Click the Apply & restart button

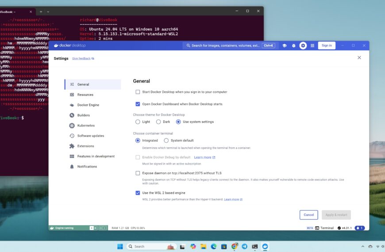point(336,215)
